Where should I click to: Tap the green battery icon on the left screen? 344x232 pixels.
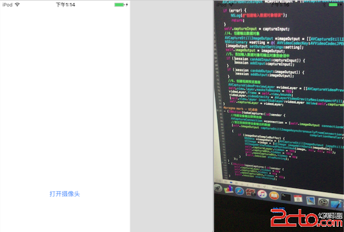119,5
